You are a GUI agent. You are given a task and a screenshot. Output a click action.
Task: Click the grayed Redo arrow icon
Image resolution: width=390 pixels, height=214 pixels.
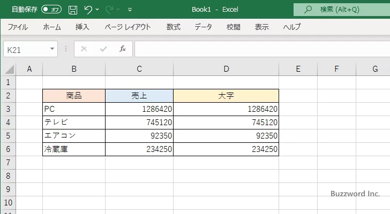point(109,10)
